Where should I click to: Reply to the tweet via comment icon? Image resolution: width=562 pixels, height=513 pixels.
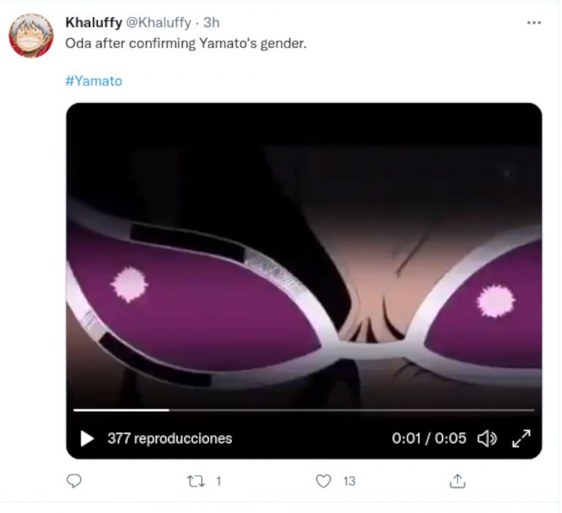point(74,481)
